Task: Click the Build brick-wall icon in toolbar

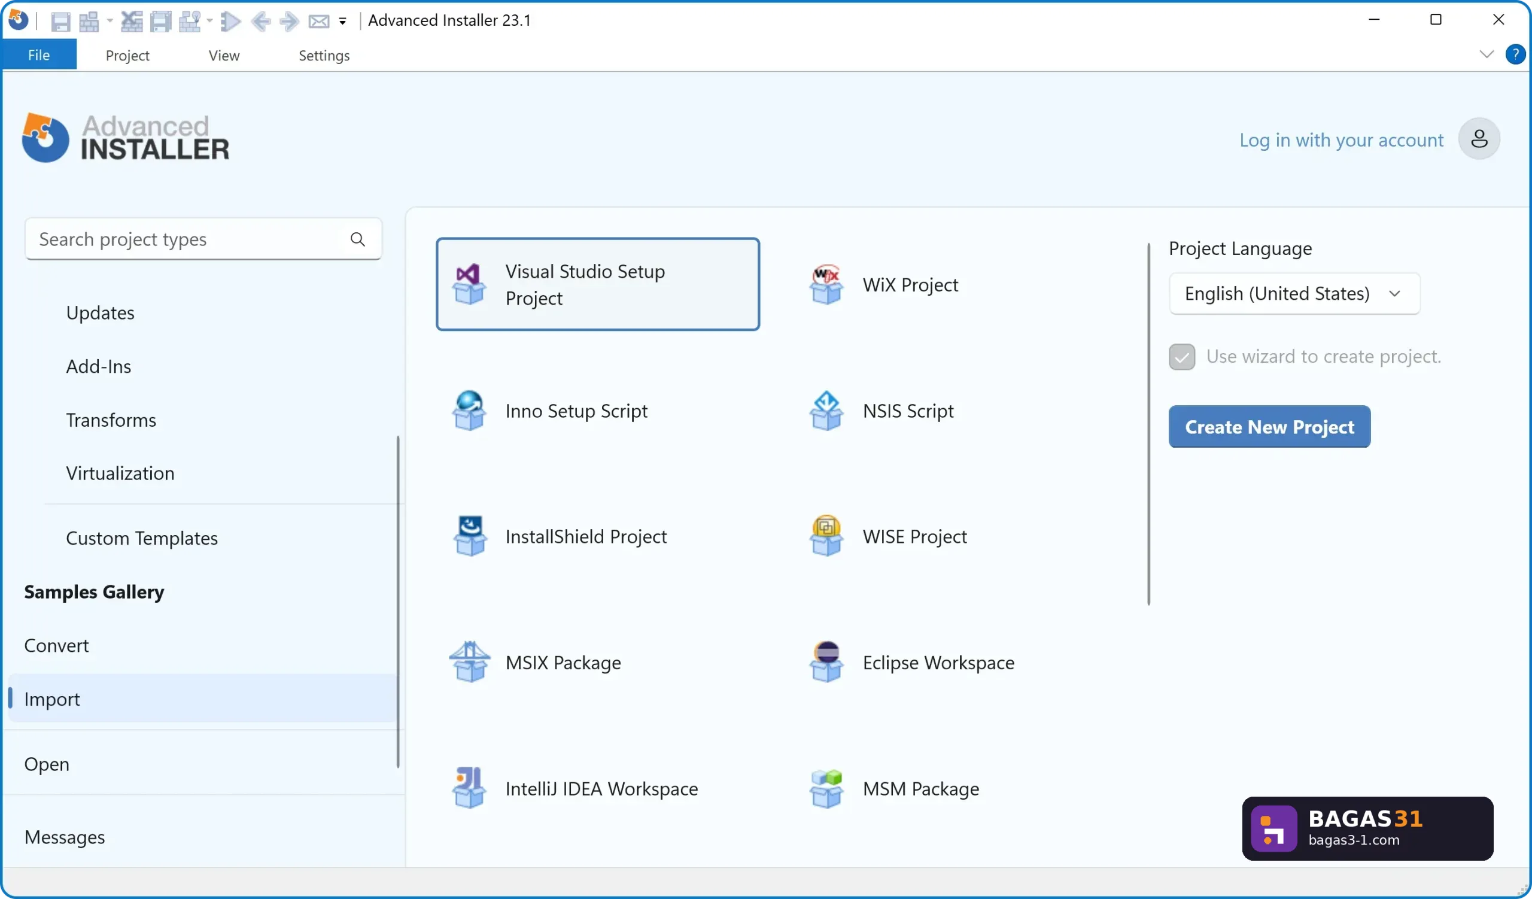Action: pyautogui.click(x=89, y=22)
